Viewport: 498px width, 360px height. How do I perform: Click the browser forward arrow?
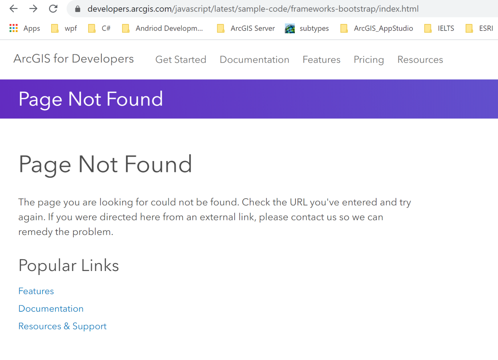(x=33, y=9)
